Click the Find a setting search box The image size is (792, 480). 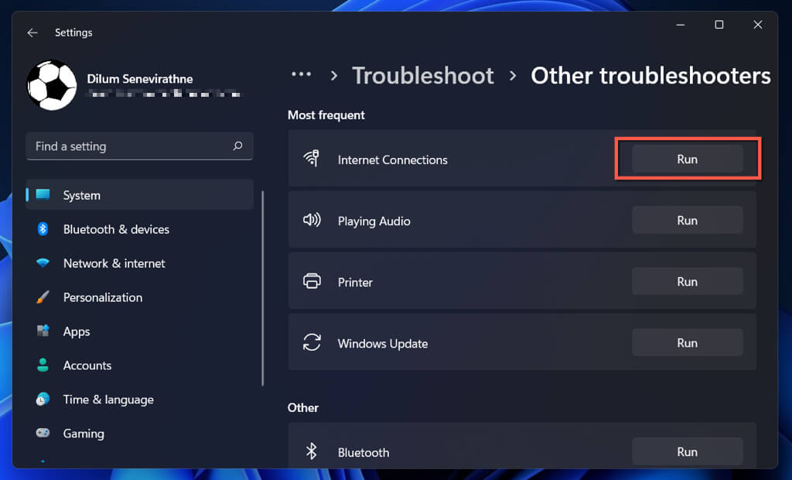click(x=139, y=146)
